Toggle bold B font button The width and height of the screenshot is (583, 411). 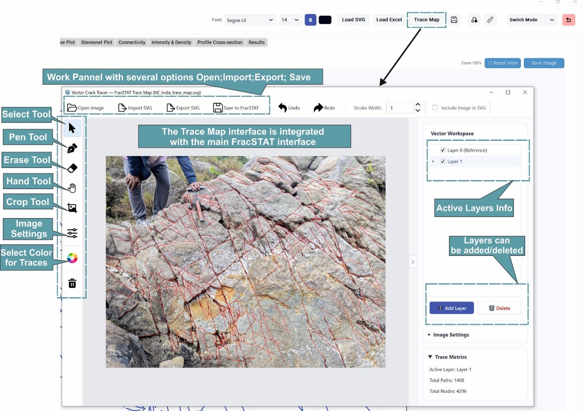click(x=310, y=20)
